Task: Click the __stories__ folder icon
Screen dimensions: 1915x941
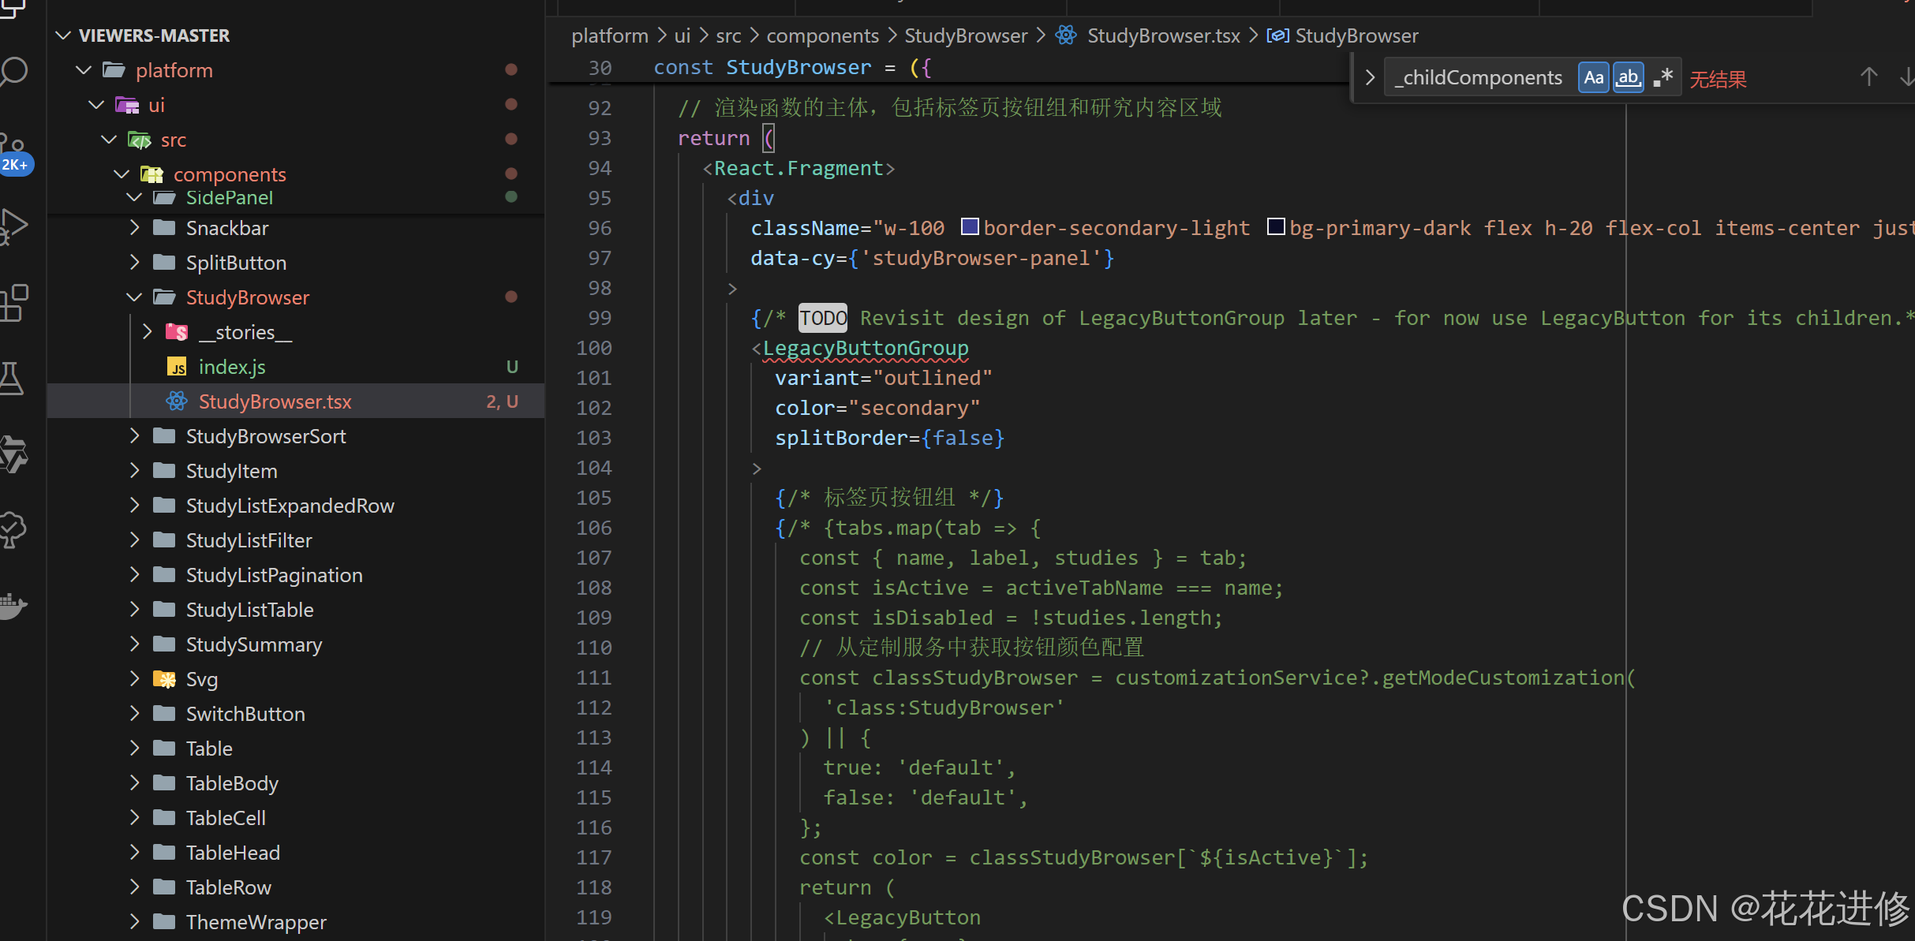Action: tap(177, 332)
